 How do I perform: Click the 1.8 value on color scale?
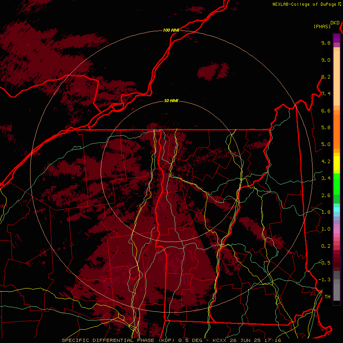pyautogui.click(x=326, y=212)
